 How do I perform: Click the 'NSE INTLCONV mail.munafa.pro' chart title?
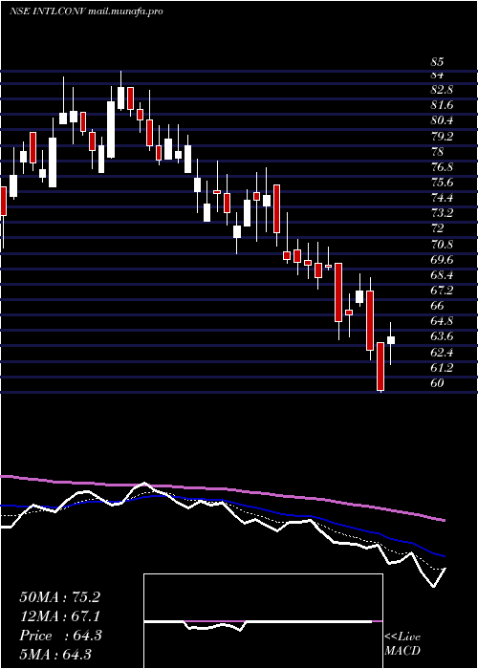85,11
